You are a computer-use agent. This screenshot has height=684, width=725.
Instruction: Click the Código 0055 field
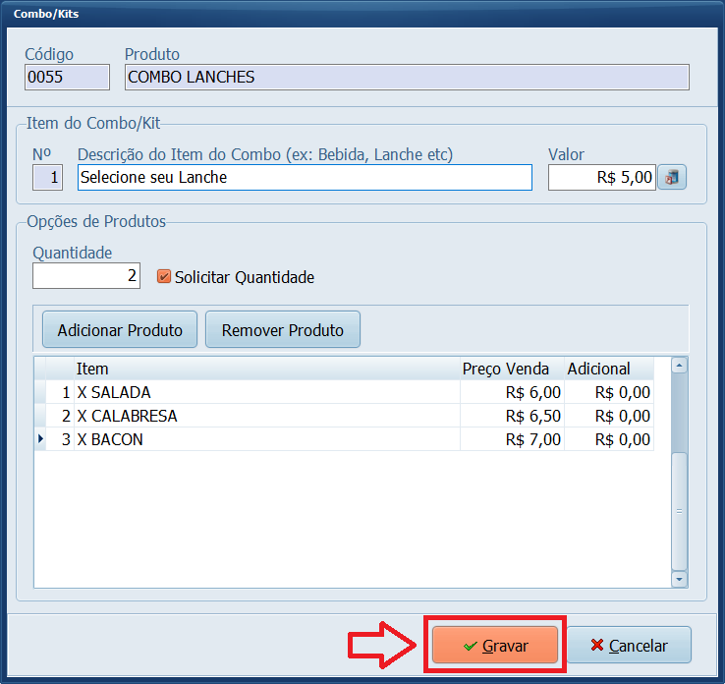(x=67, y=77)
